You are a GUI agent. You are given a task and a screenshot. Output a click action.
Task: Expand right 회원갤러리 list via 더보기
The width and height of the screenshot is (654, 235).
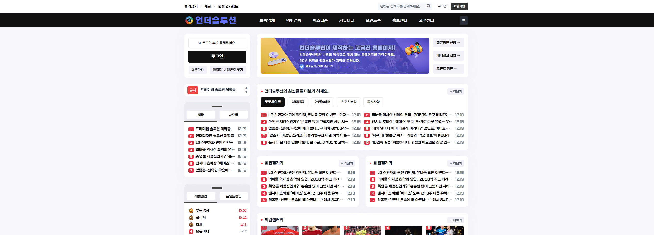pyautogui.click(x=455, y=163)
